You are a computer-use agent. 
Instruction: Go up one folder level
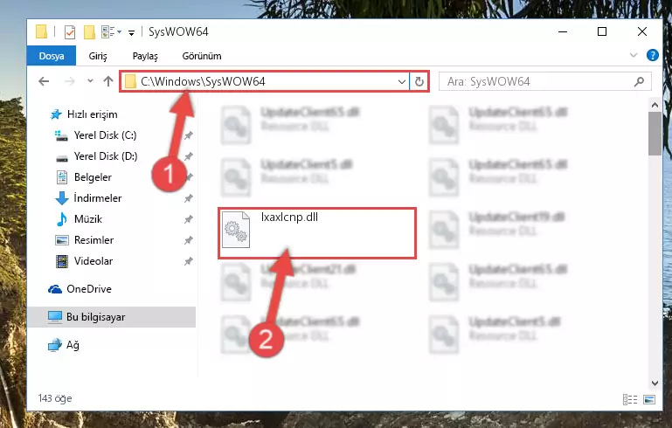pos(108,81)
